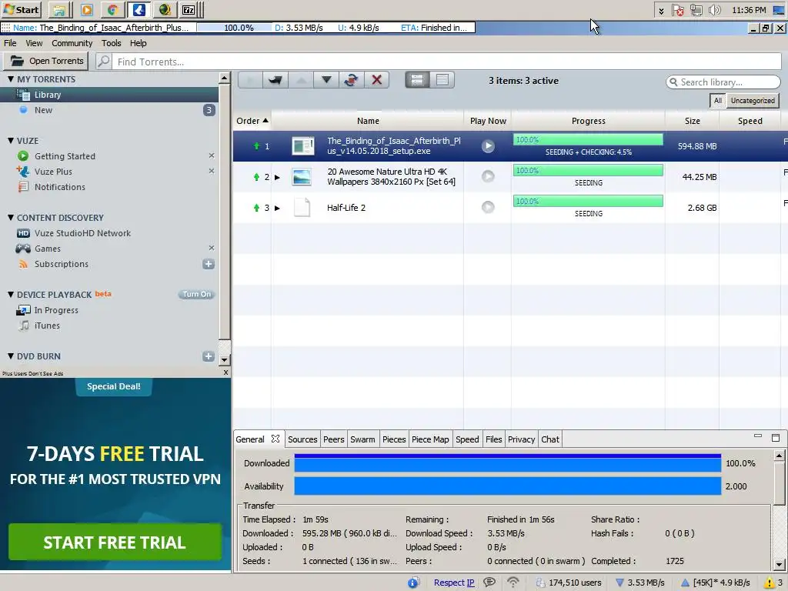Collapse the DEVICE PLAYBACK section

(x=11, y=295)
